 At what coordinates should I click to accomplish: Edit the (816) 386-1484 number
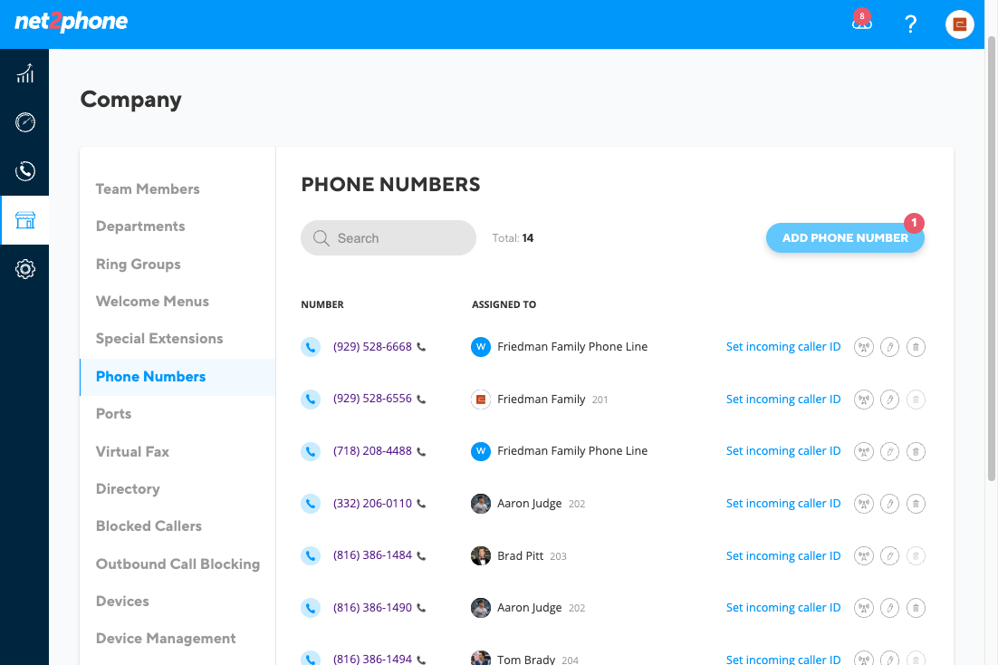(x=890, y=556)
